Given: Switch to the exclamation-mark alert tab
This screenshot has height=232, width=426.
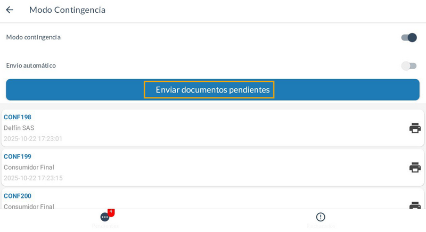Looking at the screenshot, I should point(321,217).
